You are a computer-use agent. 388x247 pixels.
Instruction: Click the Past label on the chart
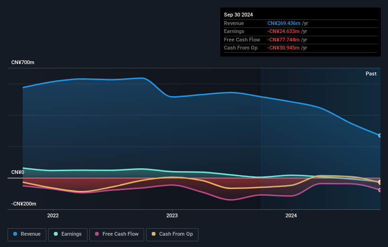[x=371, y=74]
